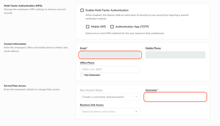Viewport: 220px width, 126px height.
Task: Click the Multi-Factor Authentication (MFA) heading
Action: point(23,6)
